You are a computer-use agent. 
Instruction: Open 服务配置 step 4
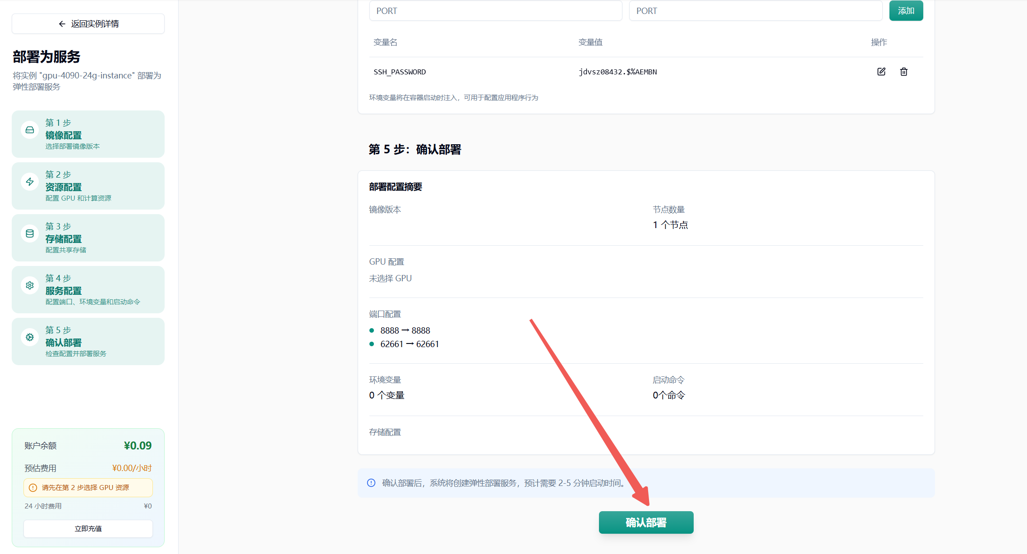point(88,290)
